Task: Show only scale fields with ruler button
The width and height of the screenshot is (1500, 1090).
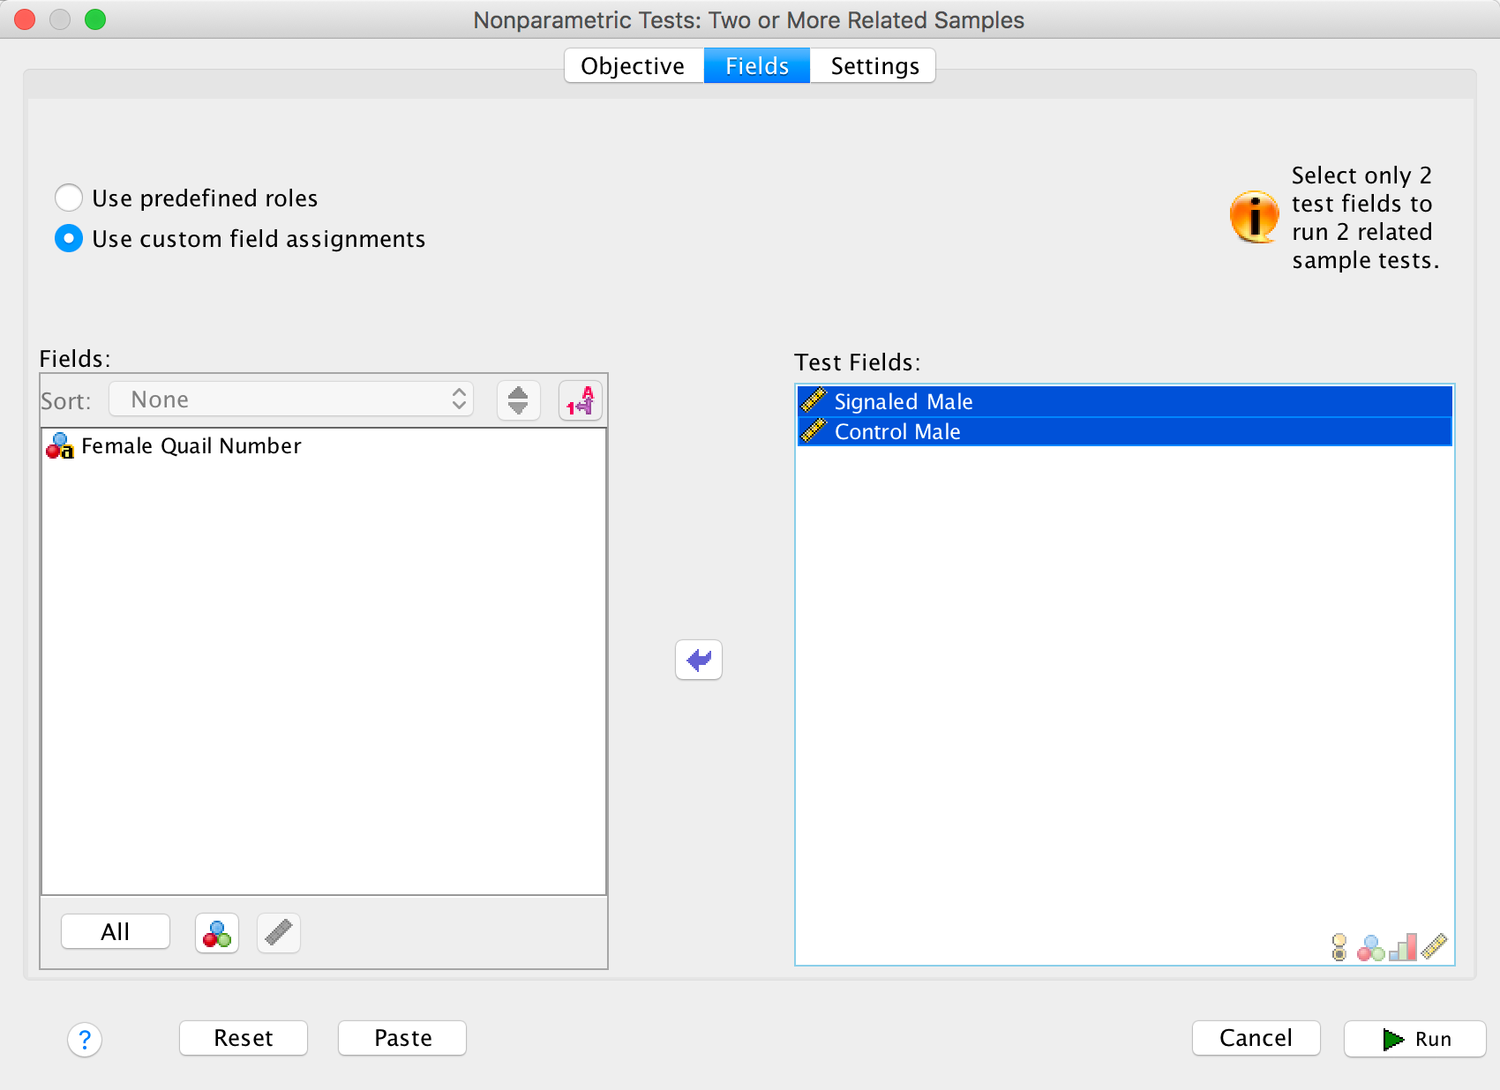Action: [x=279, y=933]
